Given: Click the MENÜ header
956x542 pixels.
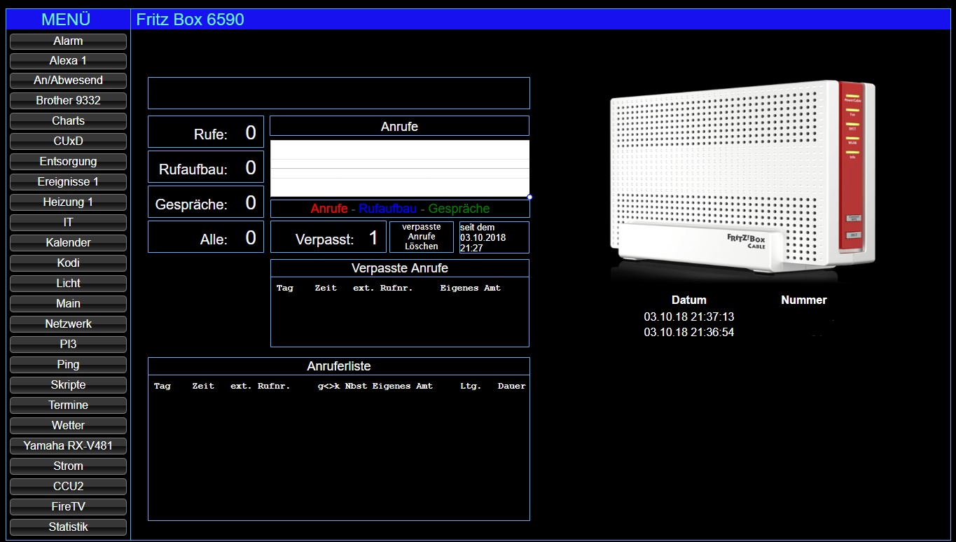Looking at the screenshot, I should pos(66,20).
